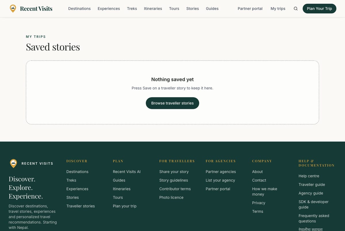The image size is (345, 231).
Task: Open Traveller guide footer link
Action: click(x=312, y=185)
